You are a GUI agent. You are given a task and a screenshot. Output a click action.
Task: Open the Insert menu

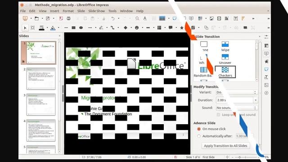pyautogui.click(x=54, y=11)
